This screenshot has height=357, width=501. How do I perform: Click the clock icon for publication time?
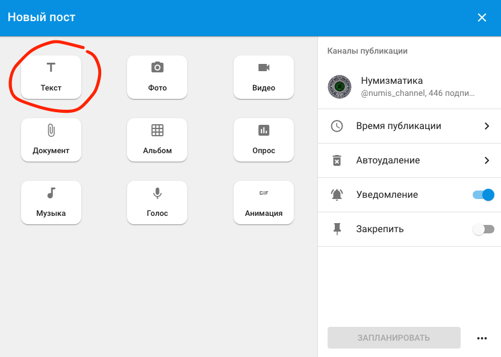tap(337, 126)
